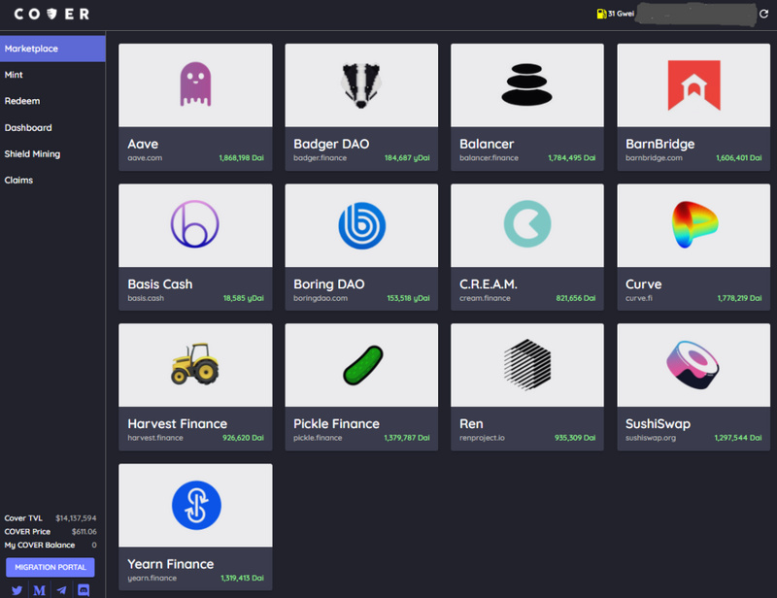Select the Aave ghost logo card
This screenshot has width=777, height=598.
tap(195, 107)
